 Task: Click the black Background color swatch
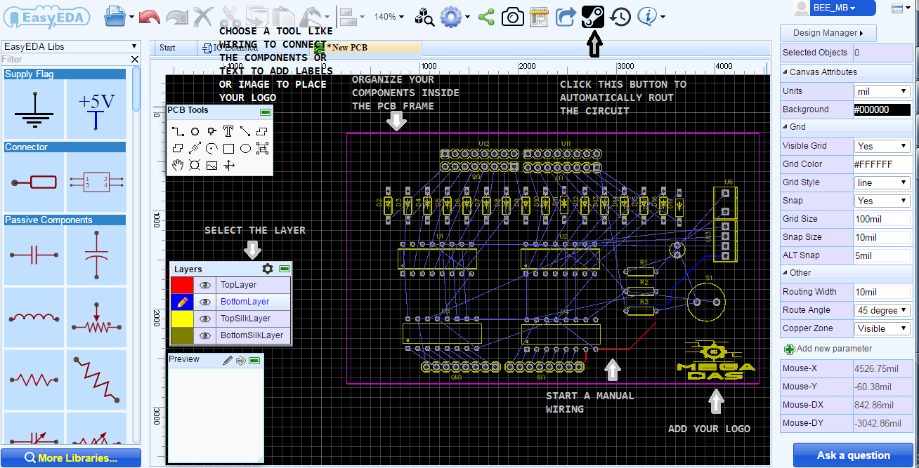882,109
